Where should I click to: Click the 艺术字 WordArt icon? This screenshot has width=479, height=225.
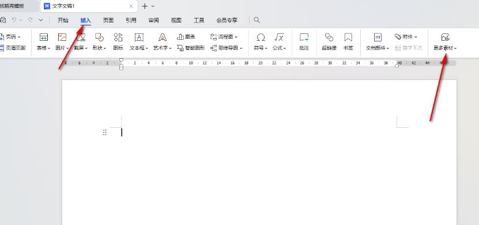click(x=163, y=37)
